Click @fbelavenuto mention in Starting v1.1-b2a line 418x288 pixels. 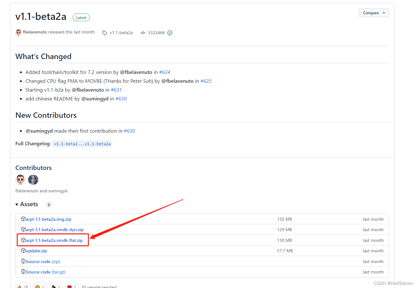click(88, 90)
